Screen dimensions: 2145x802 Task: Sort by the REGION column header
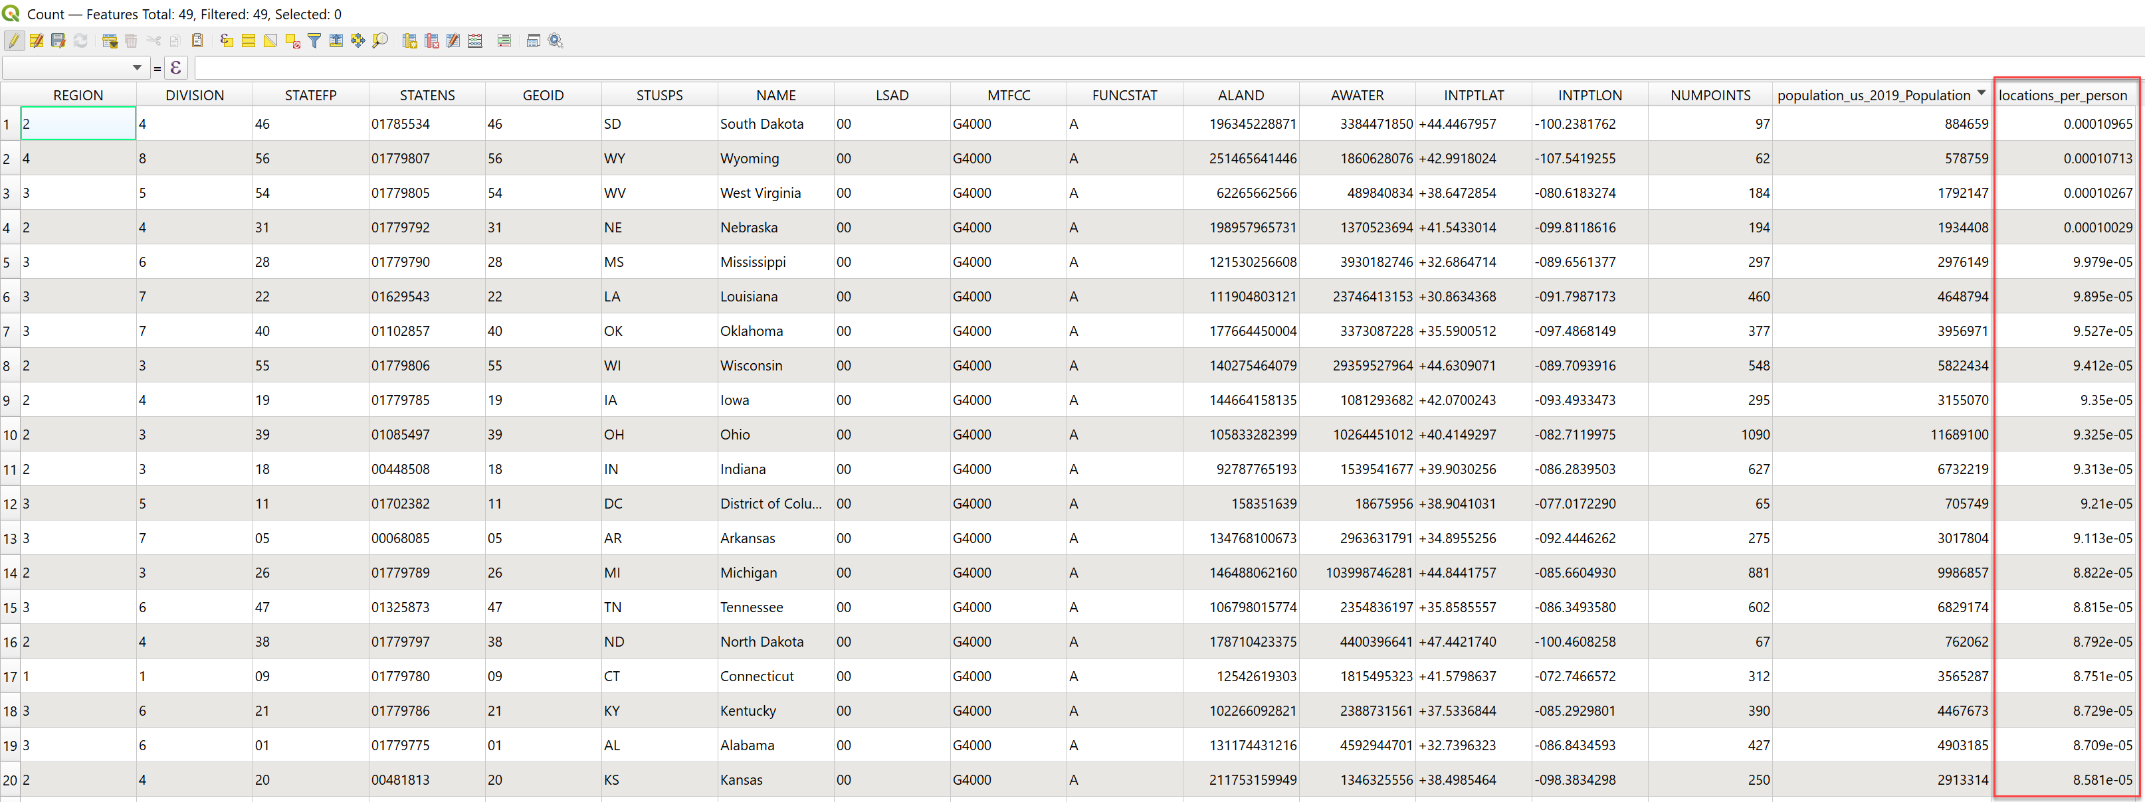78,95
